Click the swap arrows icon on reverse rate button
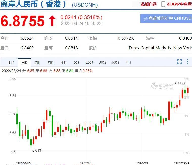 [145, 19]
